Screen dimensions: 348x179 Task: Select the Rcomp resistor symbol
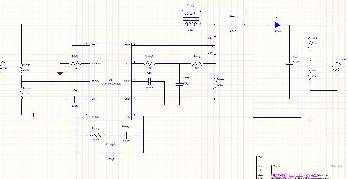(x=96, y=135)
